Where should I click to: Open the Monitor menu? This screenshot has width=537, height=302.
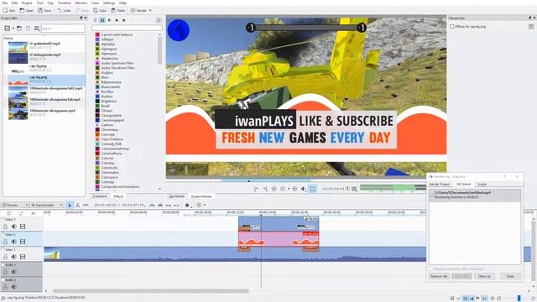(81, 3)
